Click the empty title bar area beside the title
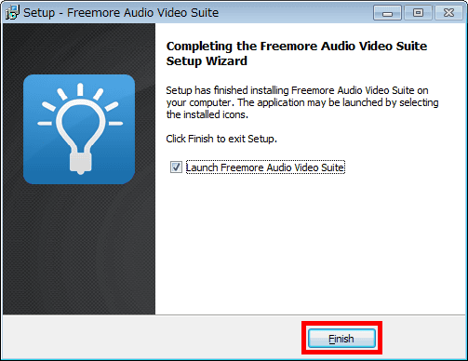The image size is (468, 361). (295, 13)
